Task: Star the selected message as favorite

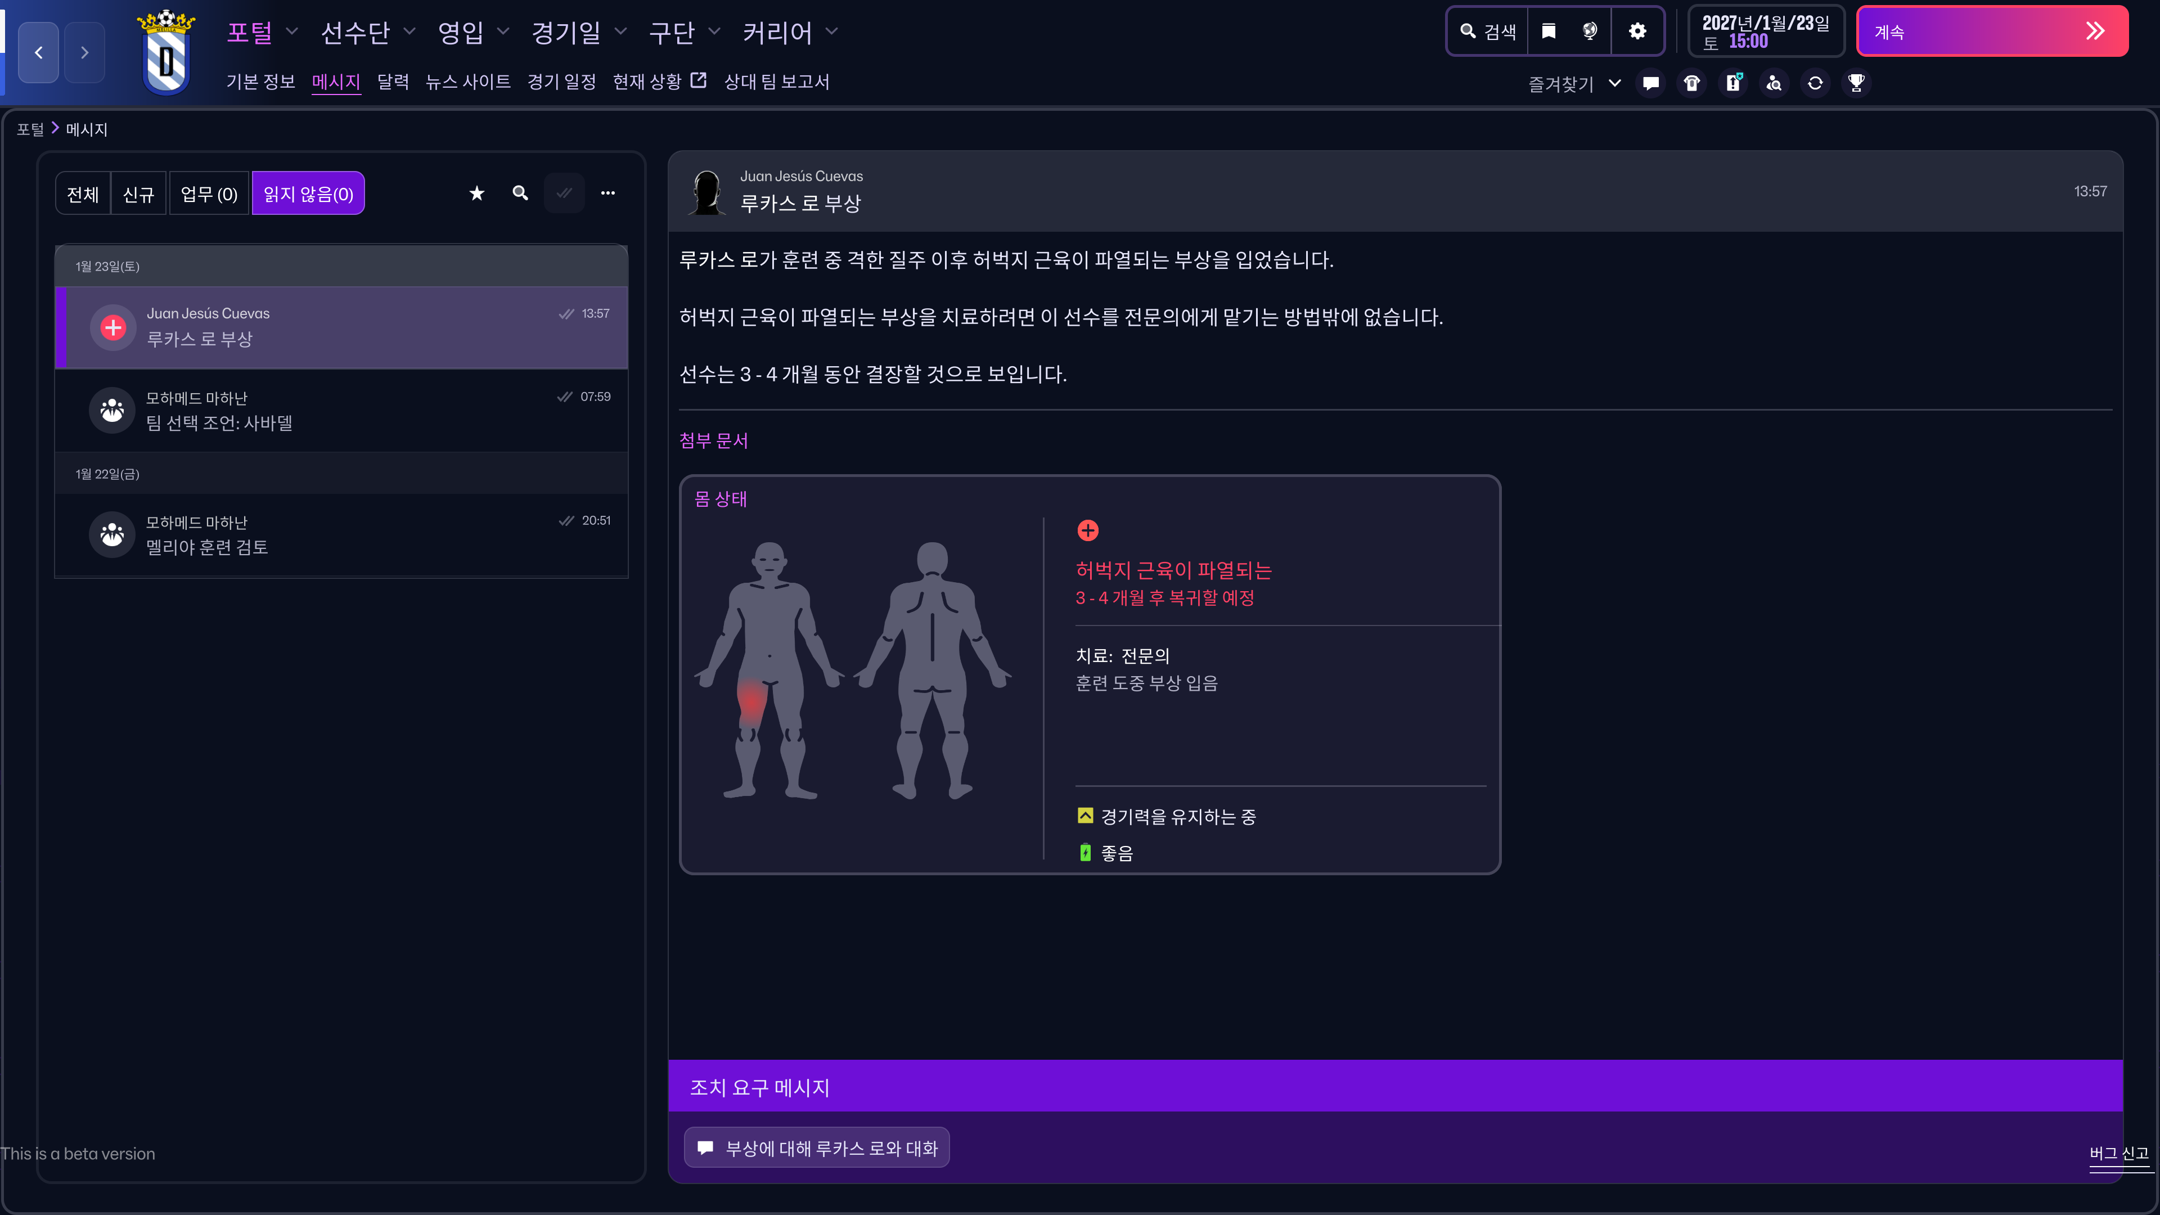Action: point(476,193)
